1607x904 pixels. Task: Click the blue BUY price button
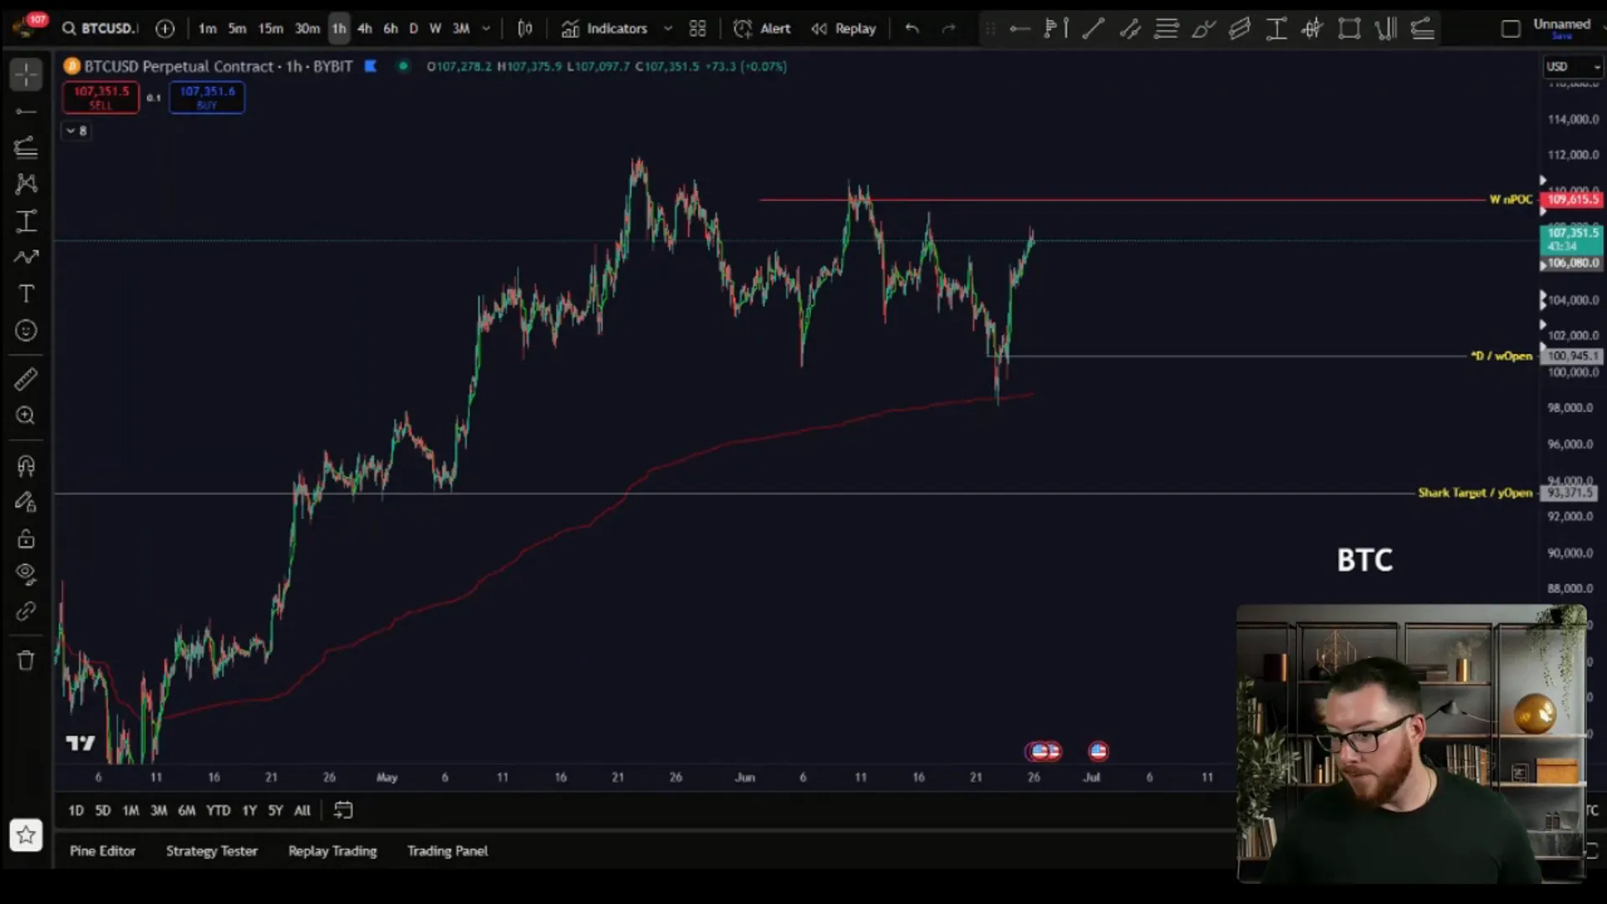pyautogui.click(x=207, y=97)
